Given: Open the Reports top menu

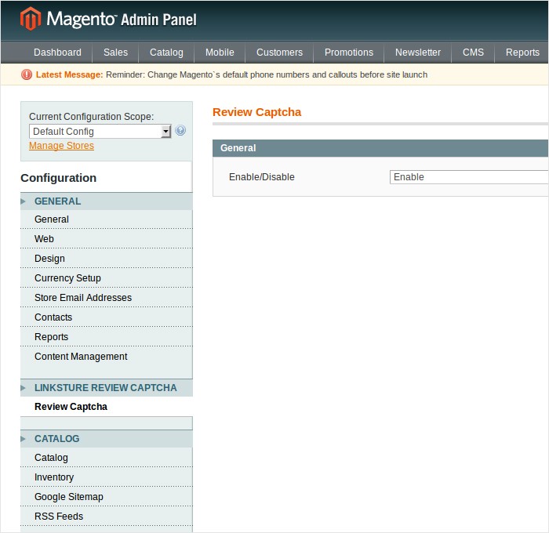Looking at the screenshot, I should pyautogui.click(x=522, y=53).
